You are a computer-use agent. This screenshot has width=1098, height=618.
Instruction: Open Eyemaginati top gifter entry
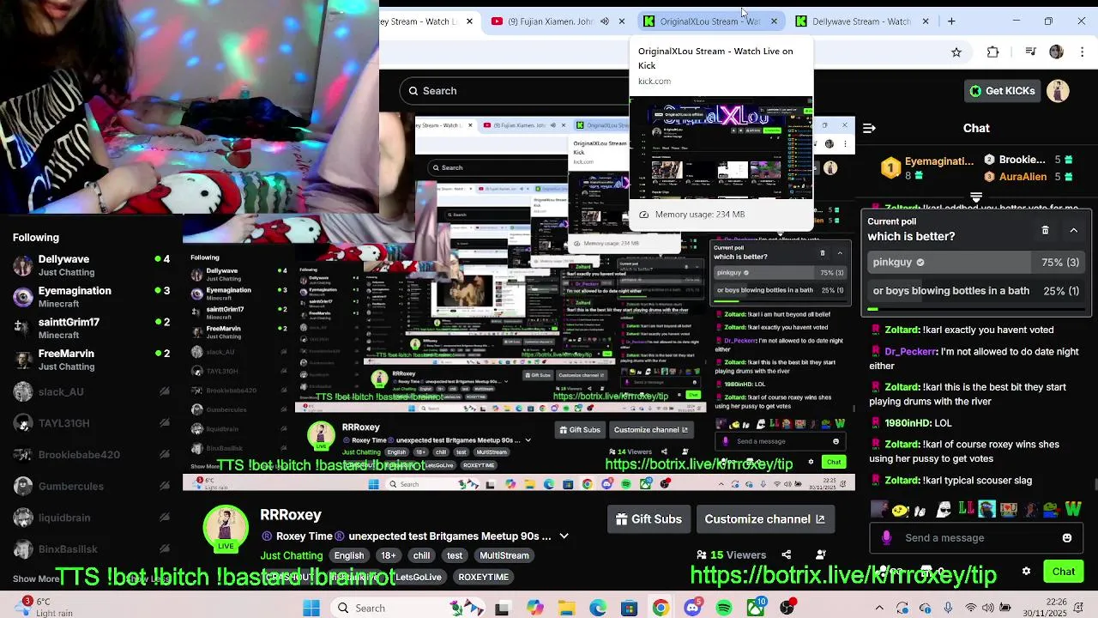(x=928, y=168)
